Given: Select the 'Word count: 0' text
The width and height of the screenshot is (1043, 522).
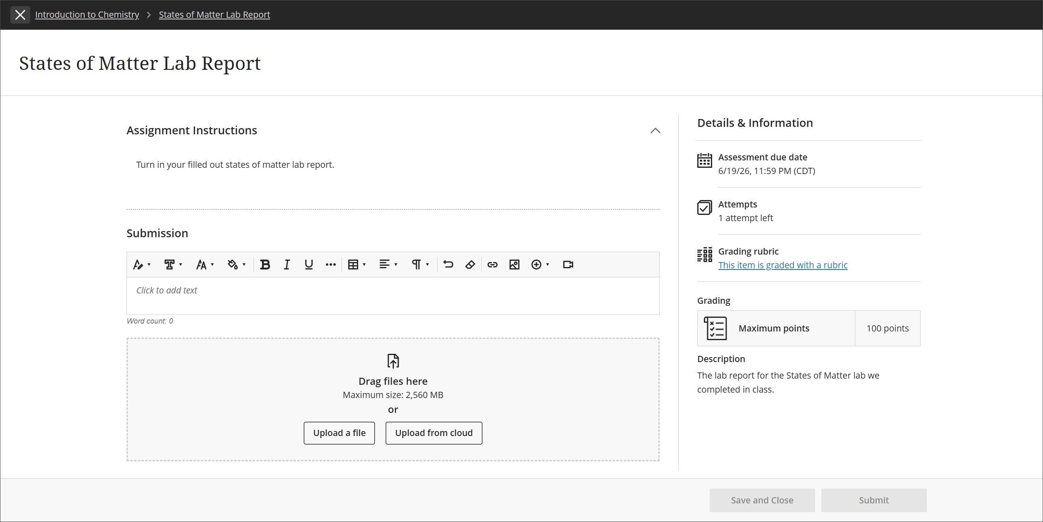Looking at the screenshot, I should point(150,321).
